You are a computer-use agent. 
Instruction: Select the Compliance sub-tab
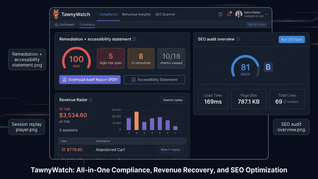[x=87, y=25]
